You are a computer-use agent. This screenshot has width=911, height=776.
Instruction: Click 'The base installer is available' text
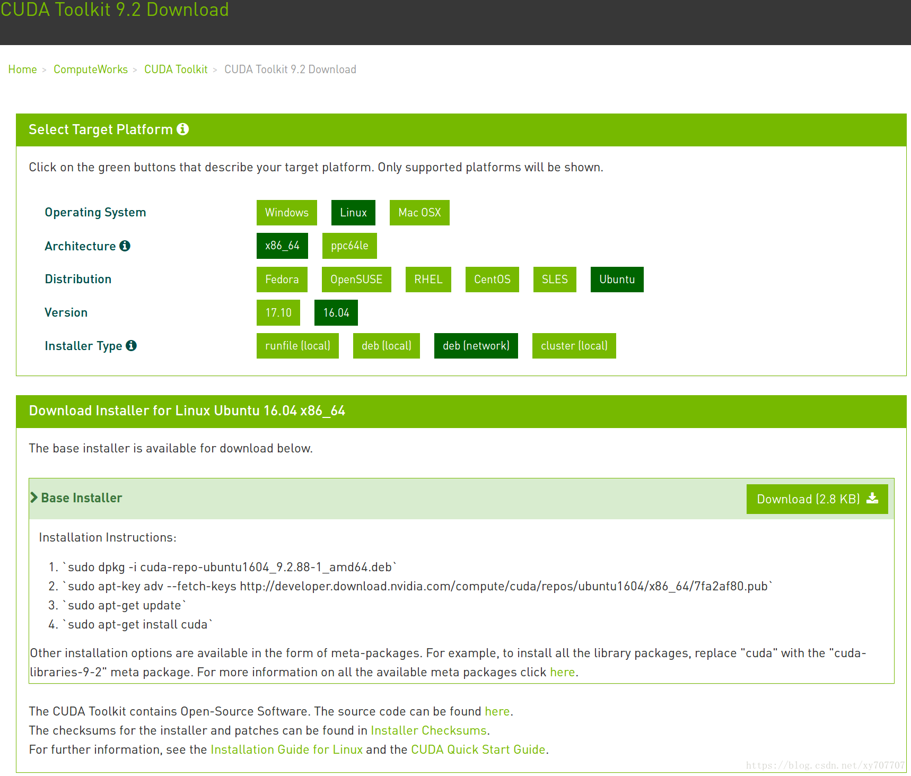[x=171, y=448]
